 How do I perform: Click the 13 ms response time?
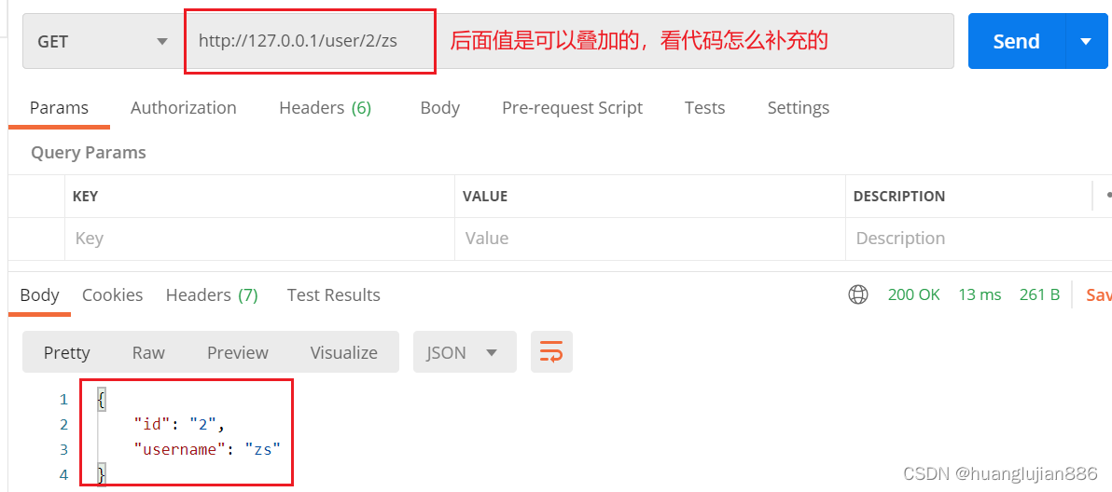point(980,294)
